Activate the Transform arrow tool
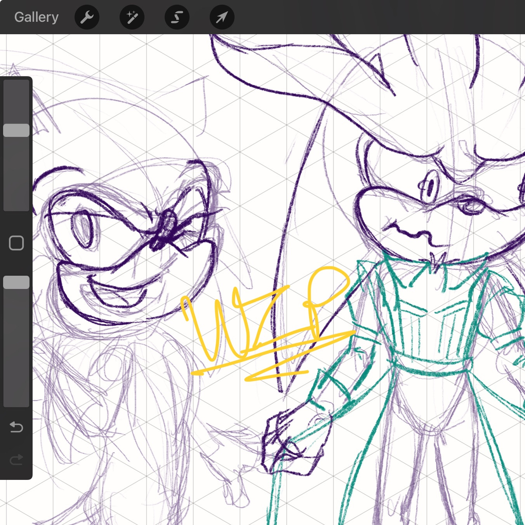Viewport: 525px width, 525px height. (x=222, y=17)
